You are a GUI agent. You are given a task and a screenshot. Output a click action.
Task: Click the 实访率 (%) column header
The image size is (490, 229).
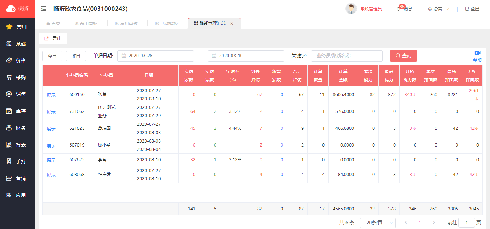tap(232, 76)
